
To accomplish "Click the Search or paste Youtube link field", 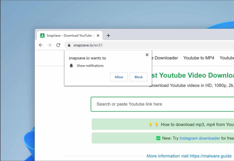I will [x=162, y=104].
